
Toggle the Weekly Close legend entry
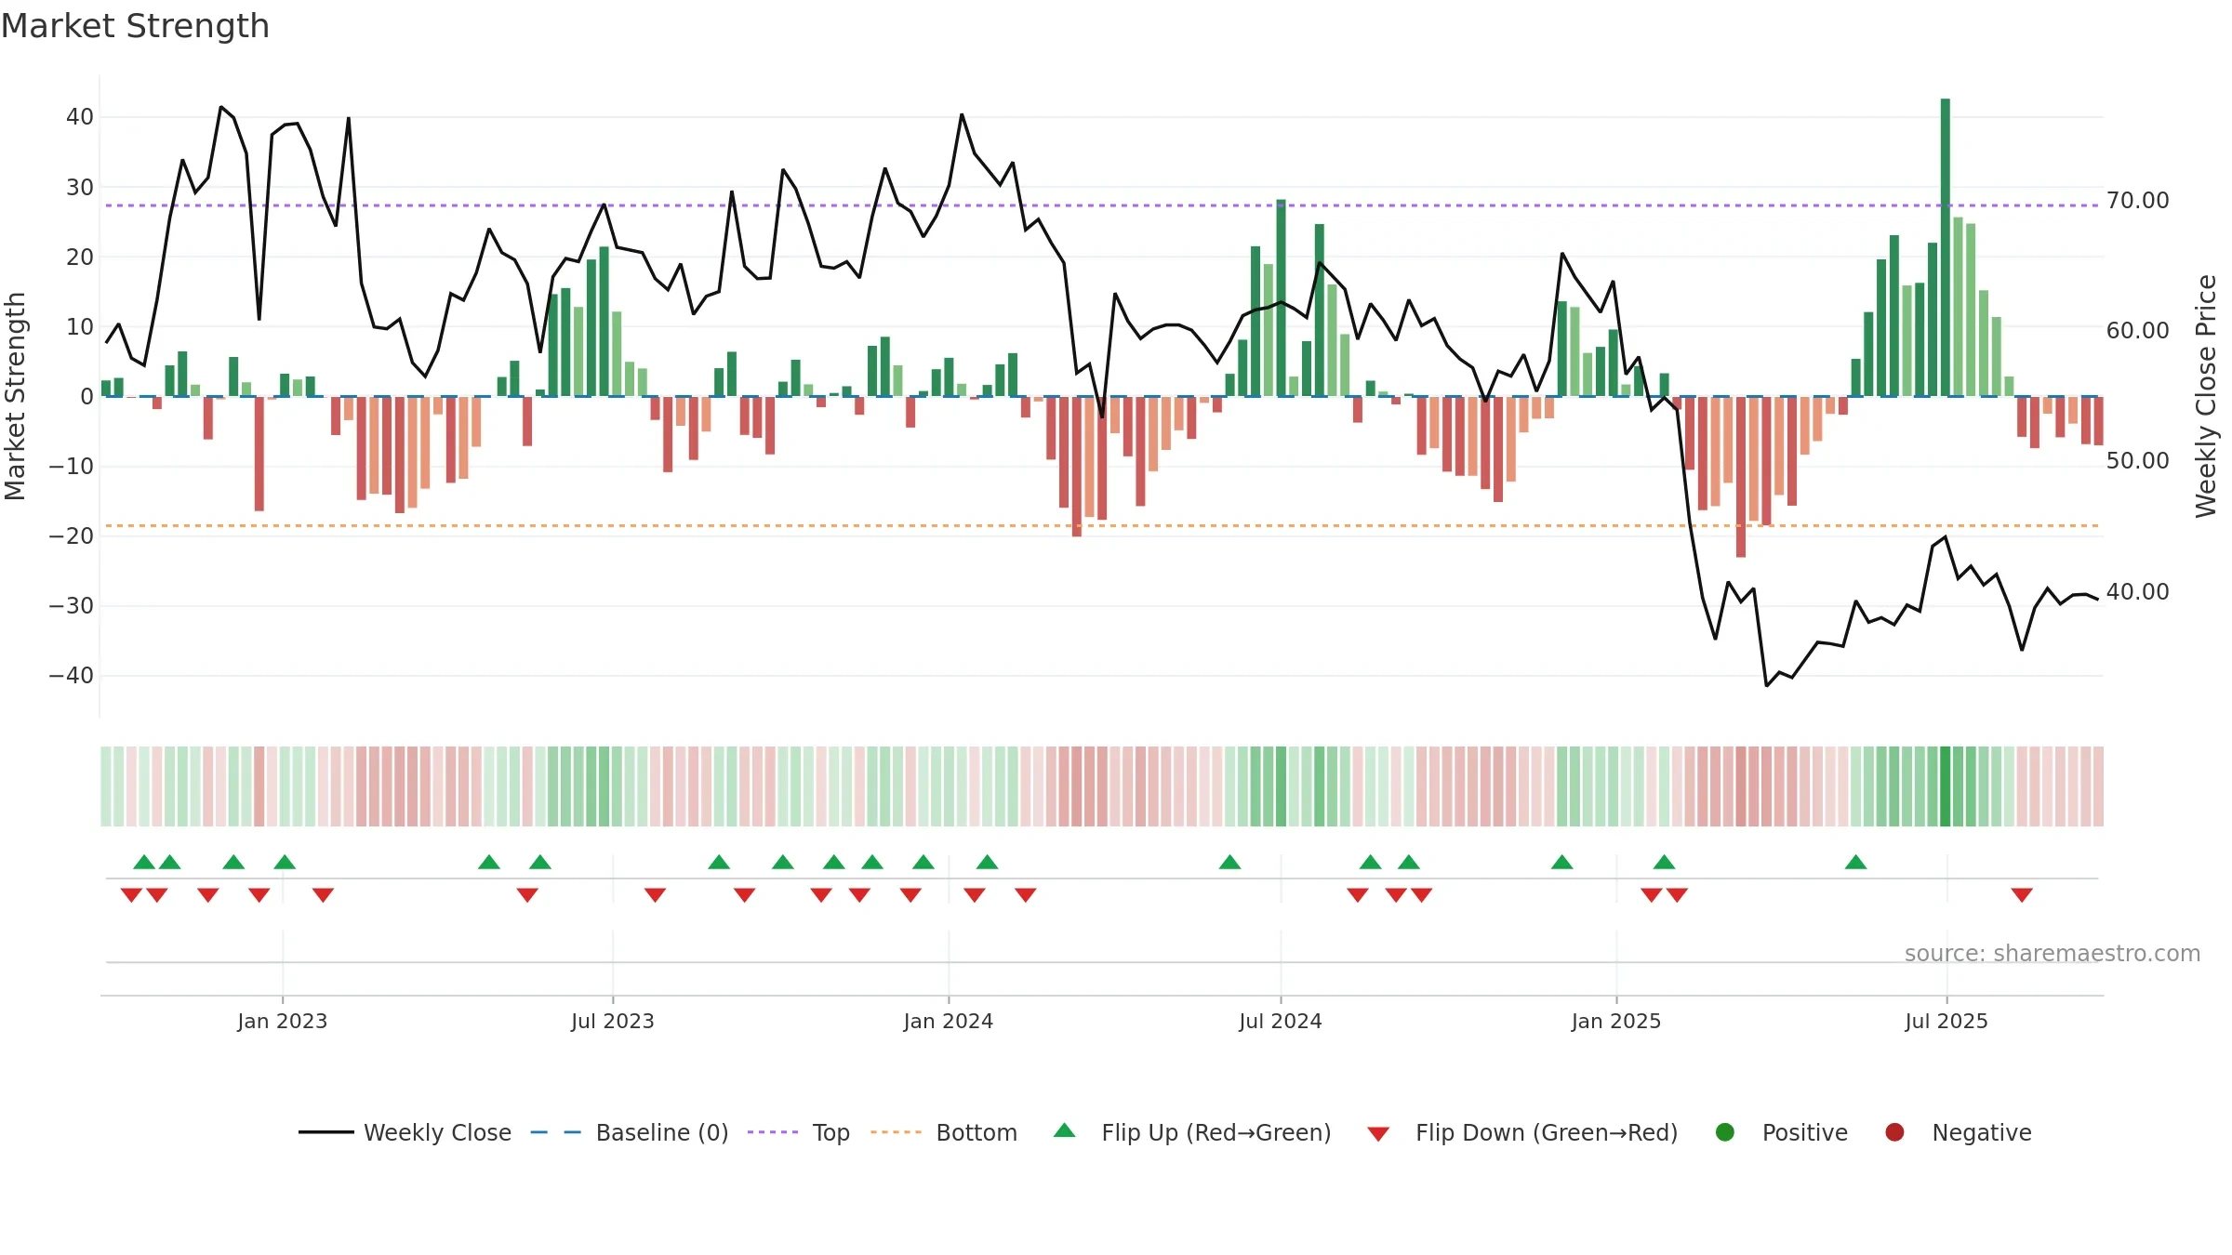tap(405, 1132)
